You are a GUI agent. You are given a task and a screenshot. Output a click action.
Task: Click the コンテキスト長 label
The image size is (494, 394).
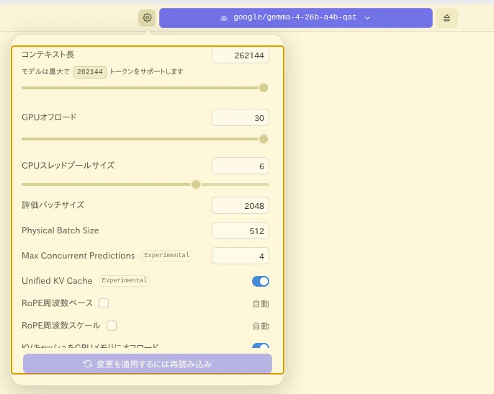(48, 55)
